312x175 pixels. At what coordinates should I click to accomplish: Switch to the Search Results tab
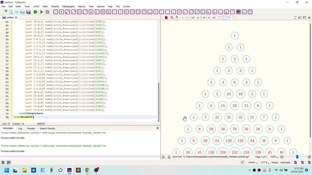pos(47,128)
